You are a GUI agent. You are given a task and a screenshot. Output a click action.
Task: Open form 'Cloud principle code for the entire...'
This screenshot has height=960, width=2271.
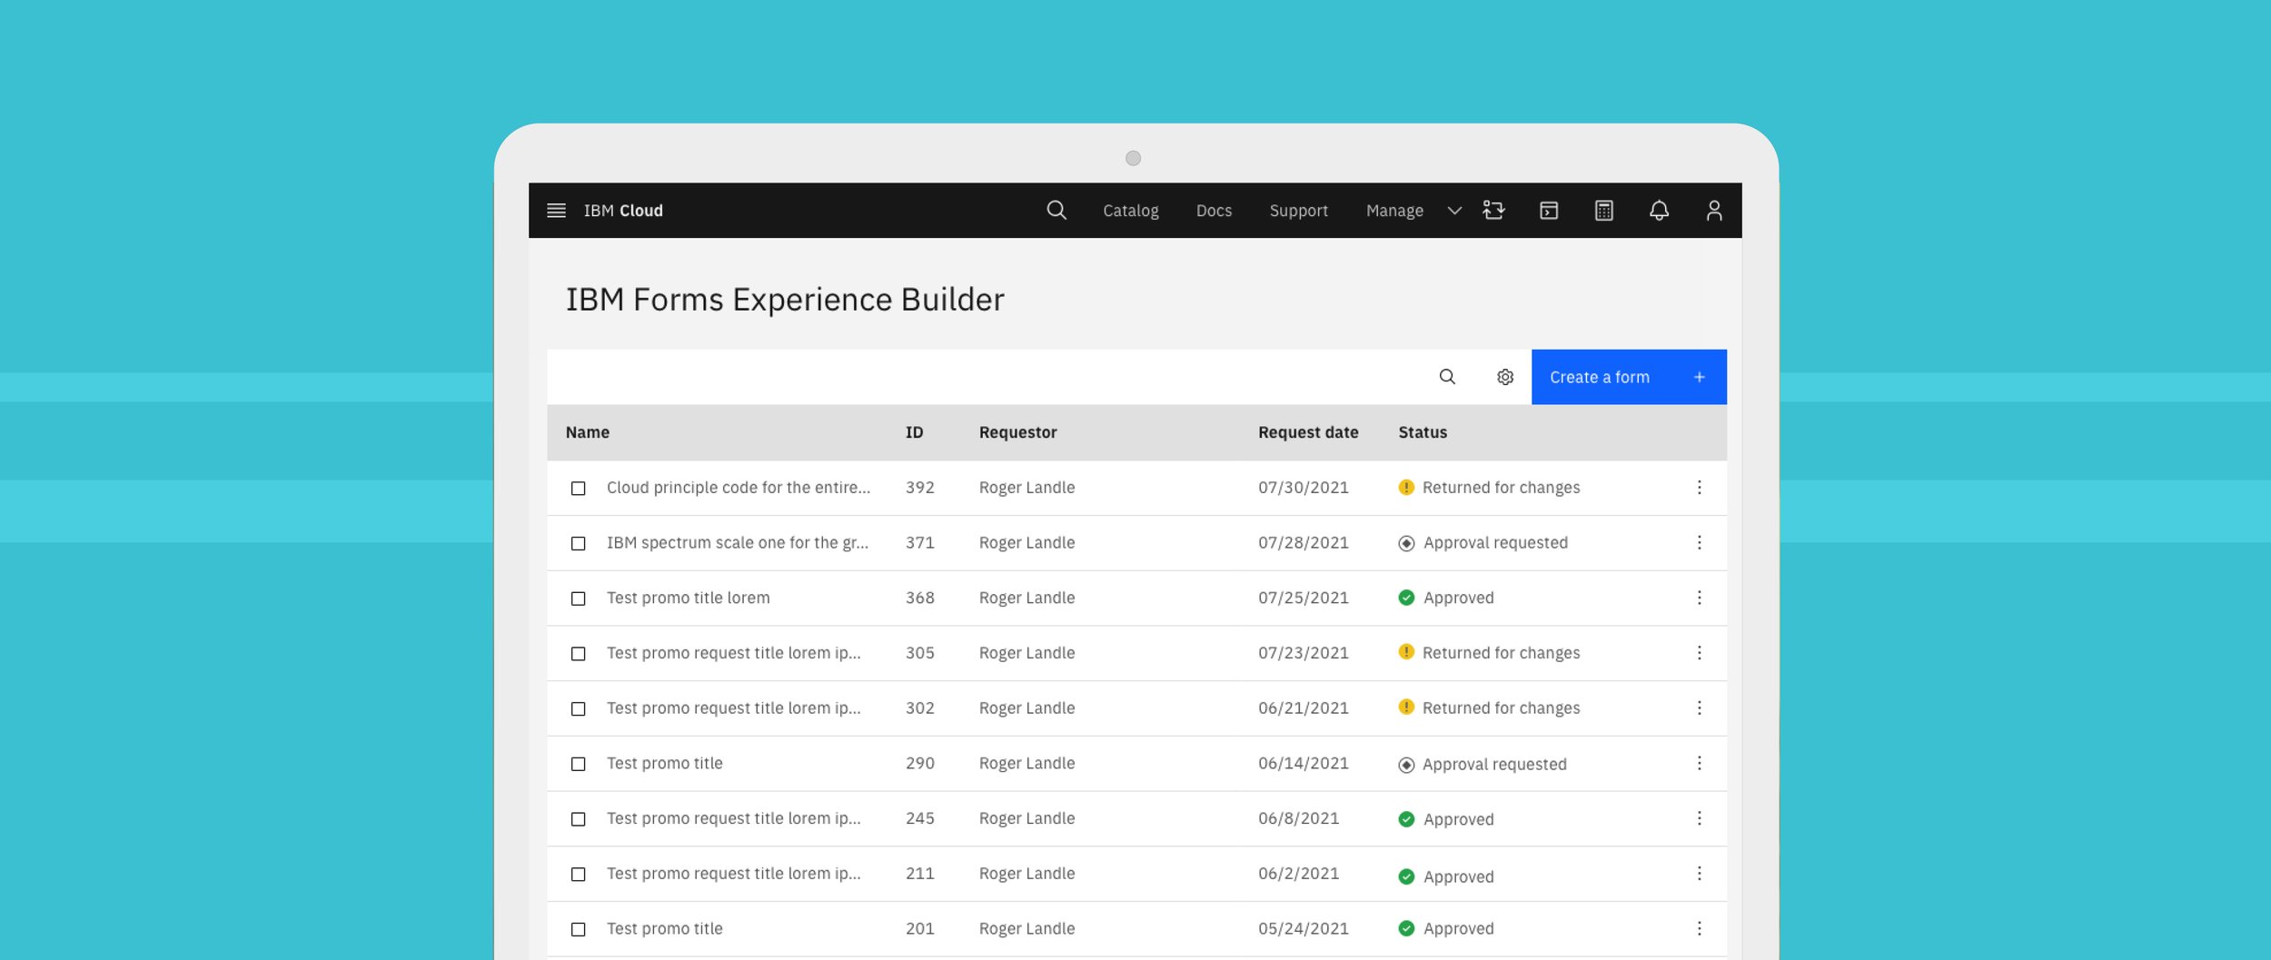tap(739, 488)
